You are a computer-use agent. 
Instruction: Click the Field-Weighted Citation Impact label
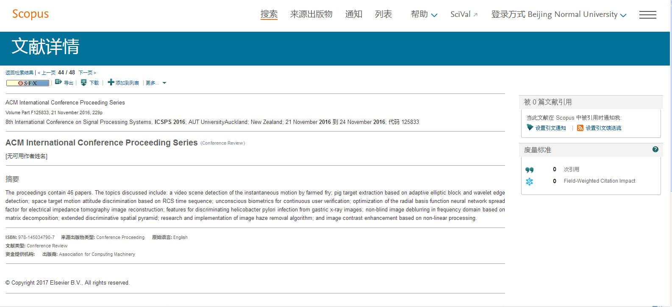click(600, 181)
